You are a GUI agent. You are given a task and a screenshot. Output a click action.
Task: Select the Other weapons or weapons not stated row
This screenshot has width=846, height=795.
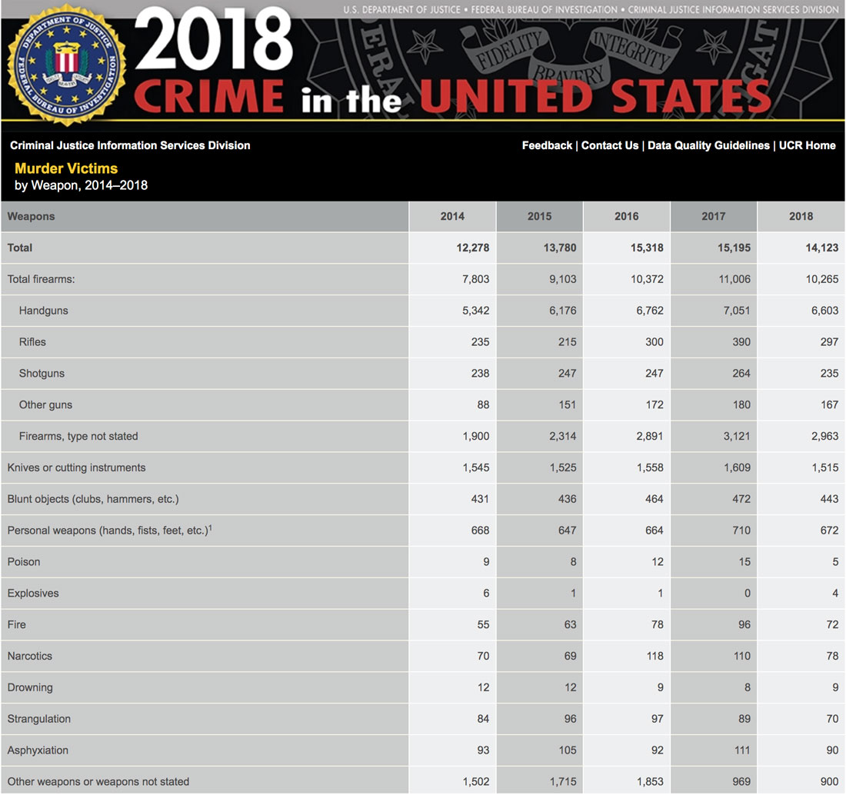pyautogui.click(x=98, y=781)
